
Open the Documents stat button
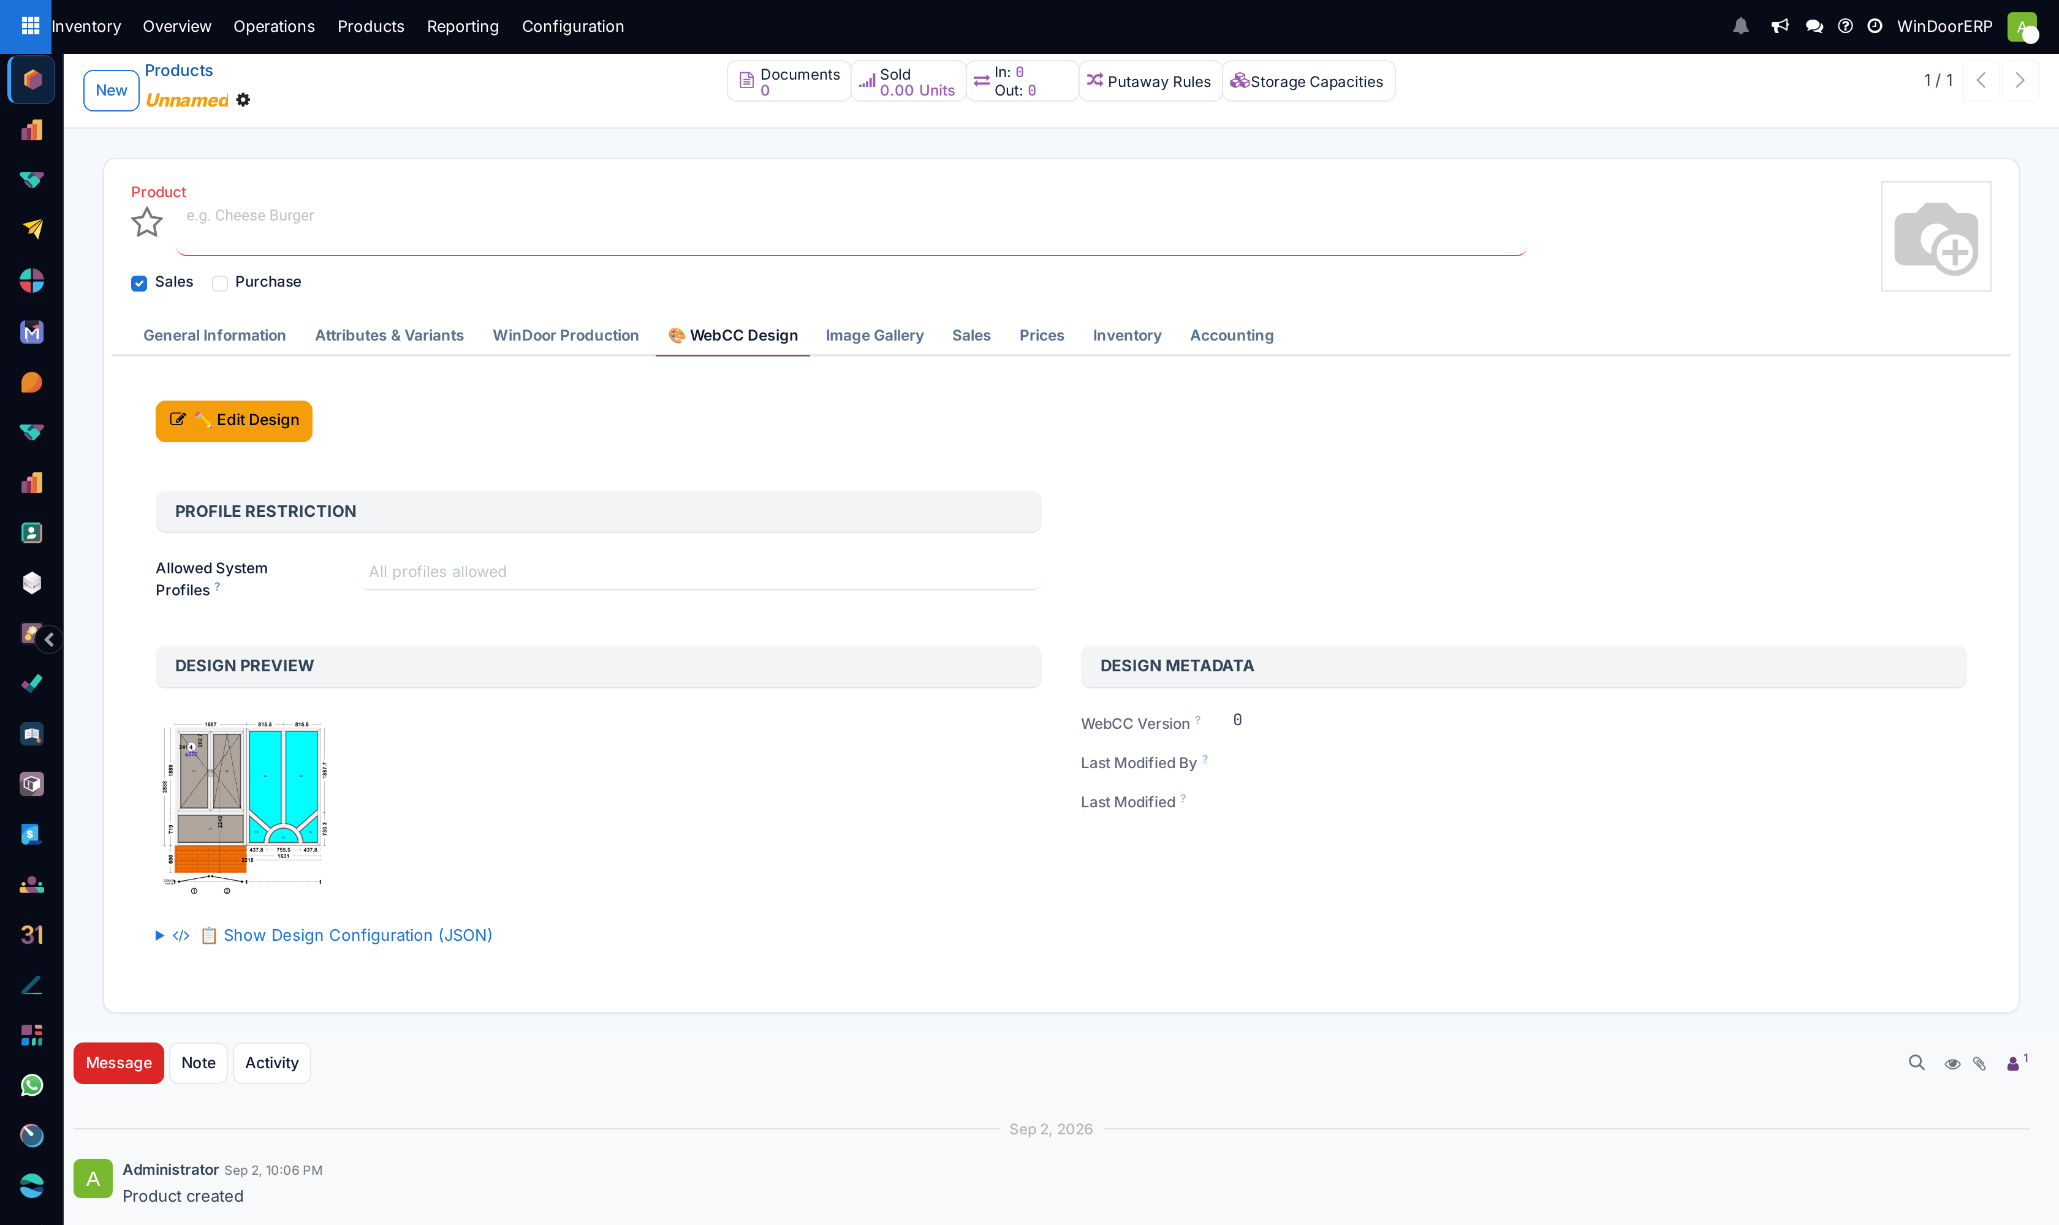click(x=789, y=81)
